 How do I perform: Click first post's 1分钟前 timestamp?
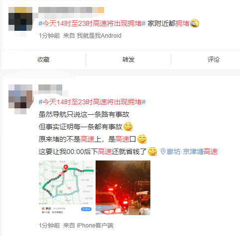point(49,36)
